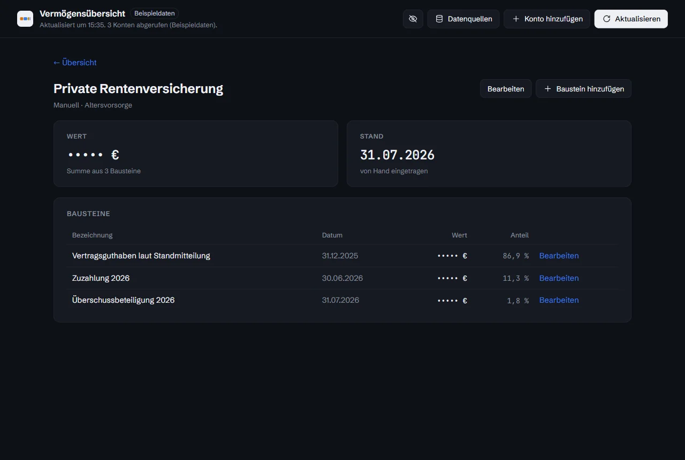Viewport: 685px width, 460px height.
Task: Select the Zuzahlung 2026 label
Action: (x=101, y=278)
